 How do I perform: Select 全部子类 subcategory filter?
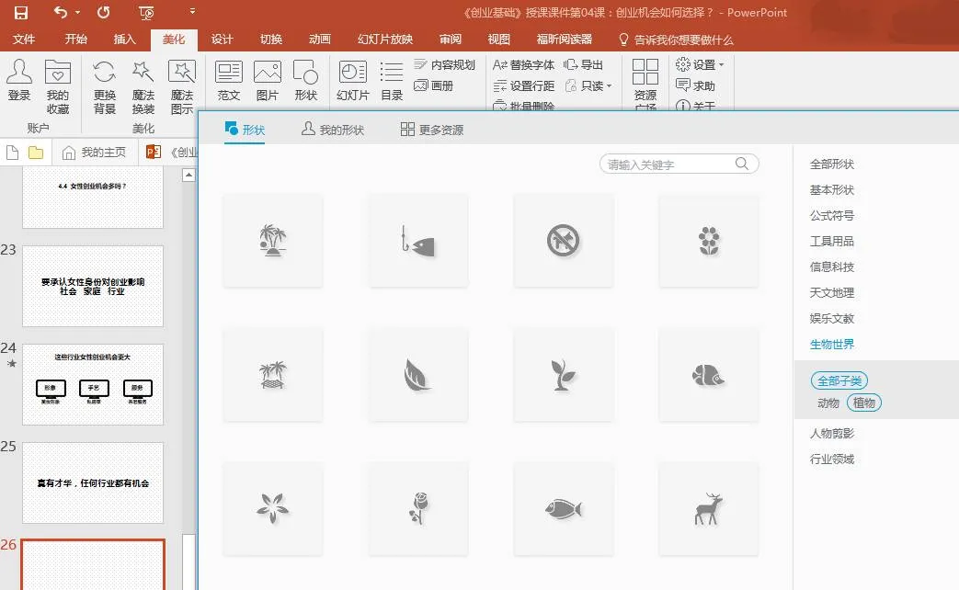coord(839,380)
